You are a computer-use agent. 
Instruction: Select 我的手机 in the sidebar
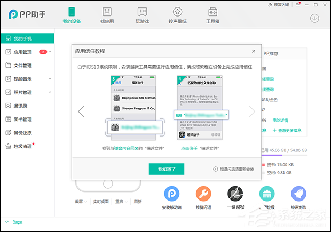[x=27, y=38]
